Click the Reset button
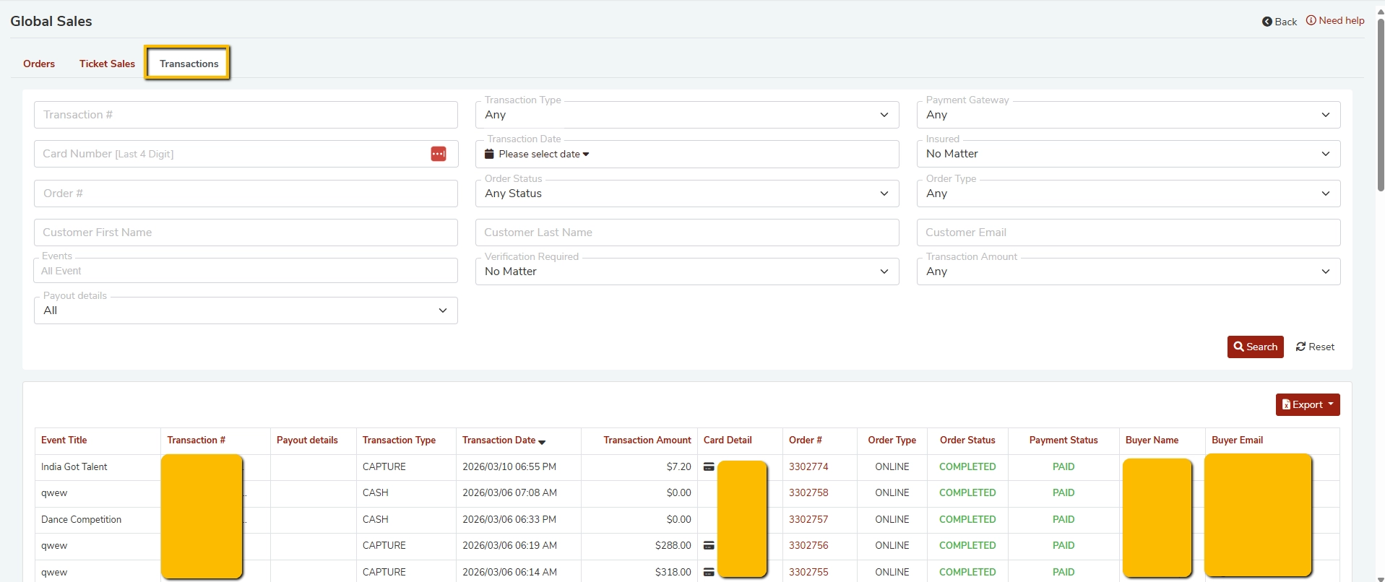 (x=1315, y=347)
